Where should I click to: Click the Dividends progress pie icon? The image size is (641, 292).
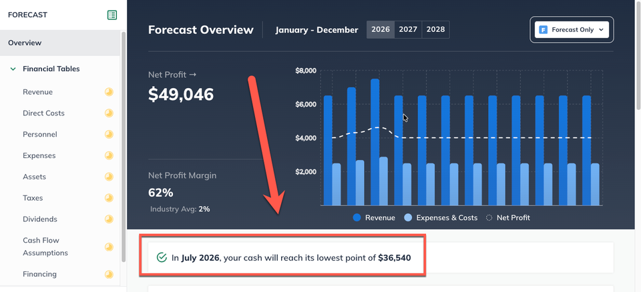(x=109, y=219)
